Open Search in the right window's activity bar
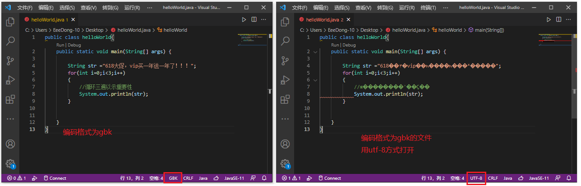This screenshot has width=581, height=186. pos(285,41)
